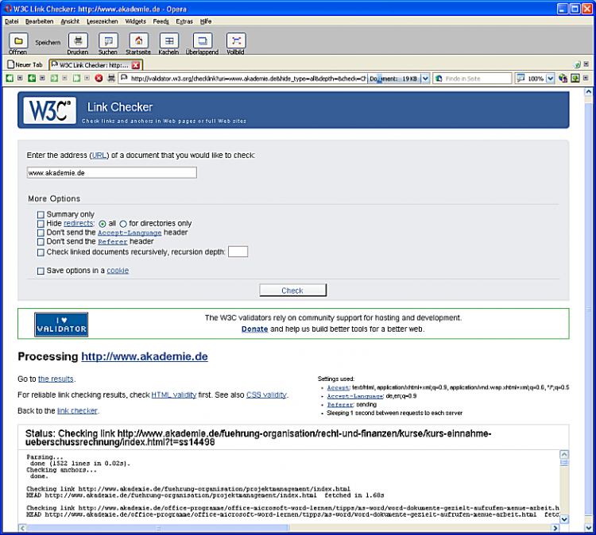Click the red stop loading icon
Image resolution: width=596 pixels, height=535 pixels.
click(99, 79)
